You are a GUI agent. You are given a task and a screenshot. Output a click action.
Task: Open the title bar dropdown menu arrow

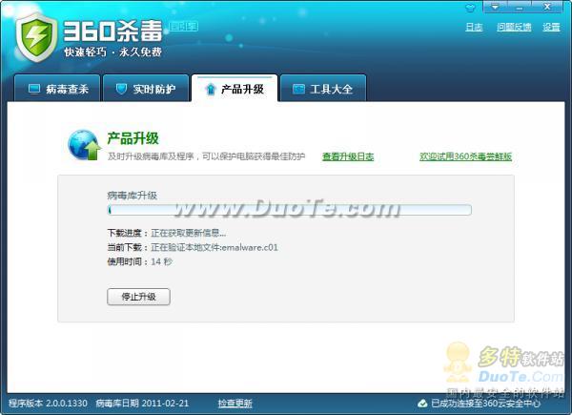[x=495, y=7]
